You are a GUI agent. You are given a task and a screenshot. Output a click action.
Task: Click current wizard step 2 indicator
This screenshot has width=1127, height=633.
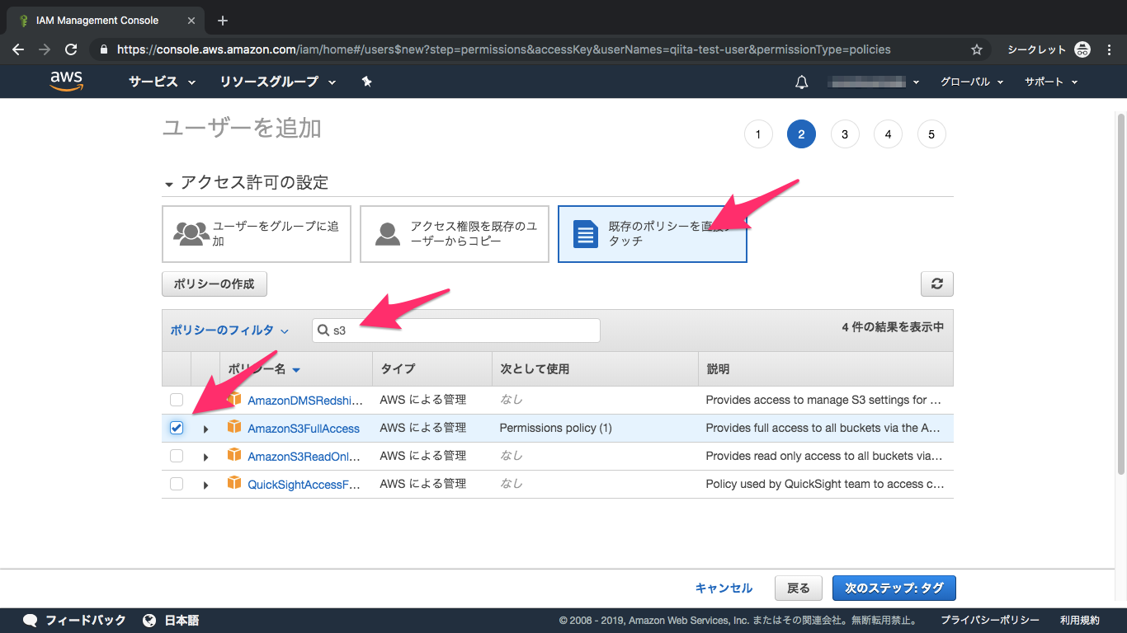(x=801, y=134)
